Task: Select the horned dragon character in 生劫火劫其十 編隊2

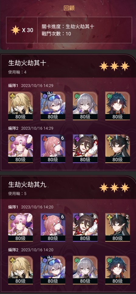Action: [x=118, y=148]
